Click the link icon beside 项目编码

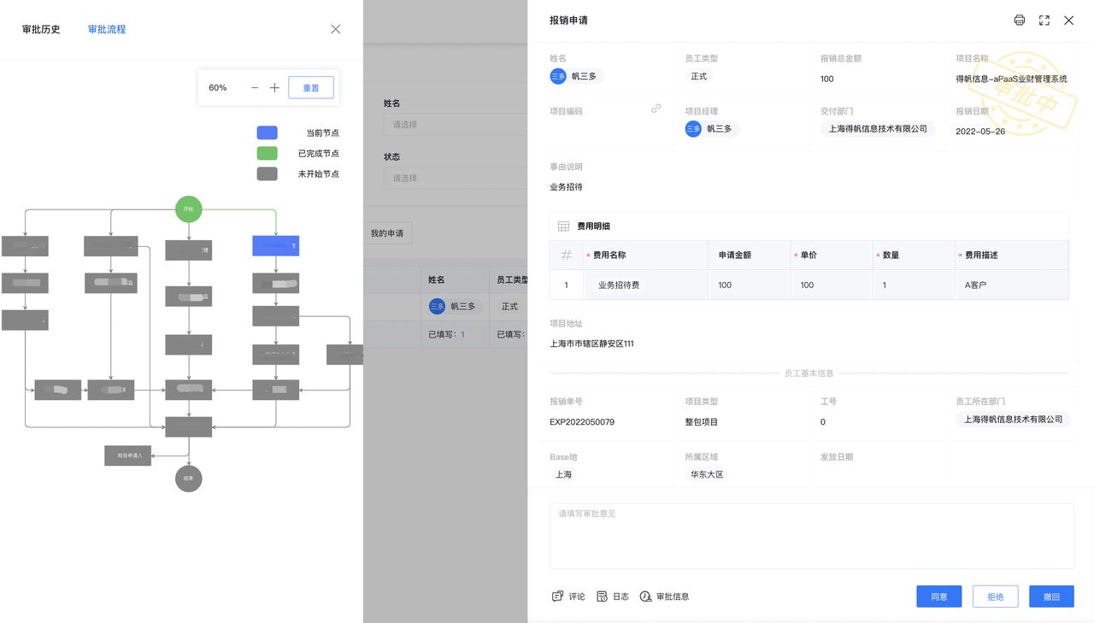(656, 109)
